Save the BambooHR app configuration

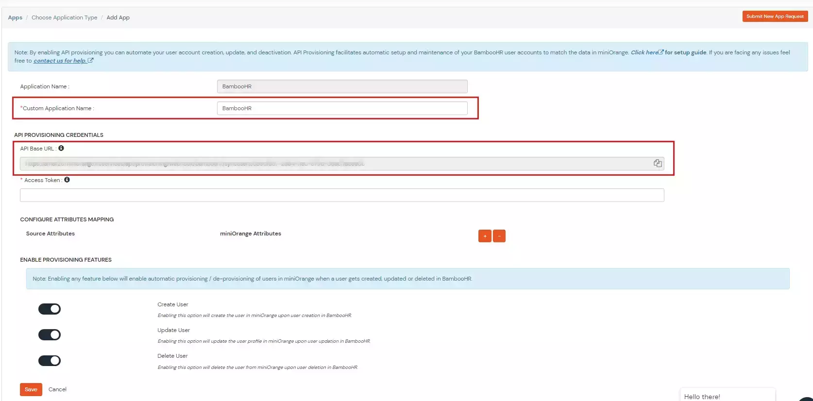(x=31, y=389)
